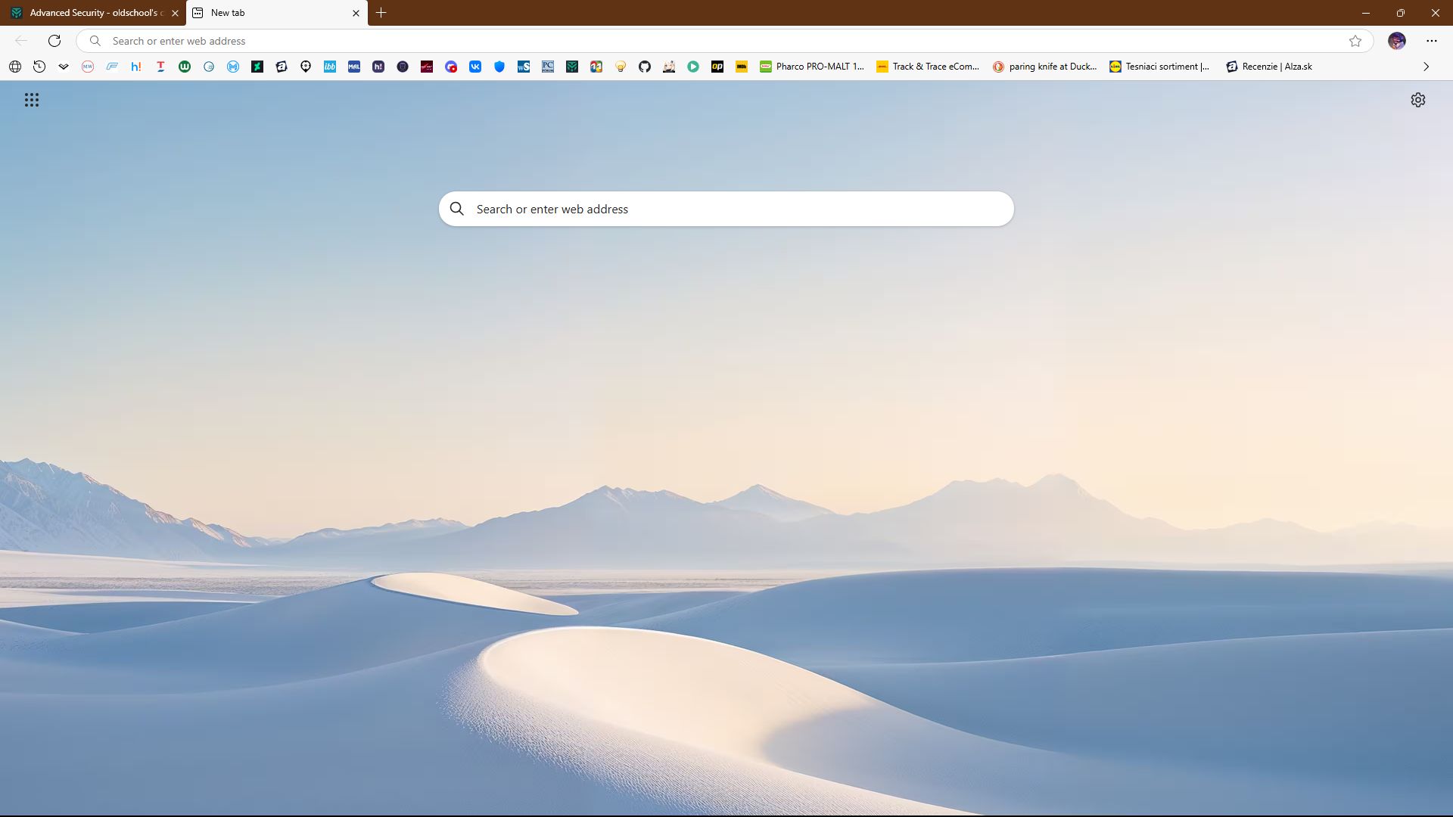Open the browser three-dots settings menu

(1431, 41)
